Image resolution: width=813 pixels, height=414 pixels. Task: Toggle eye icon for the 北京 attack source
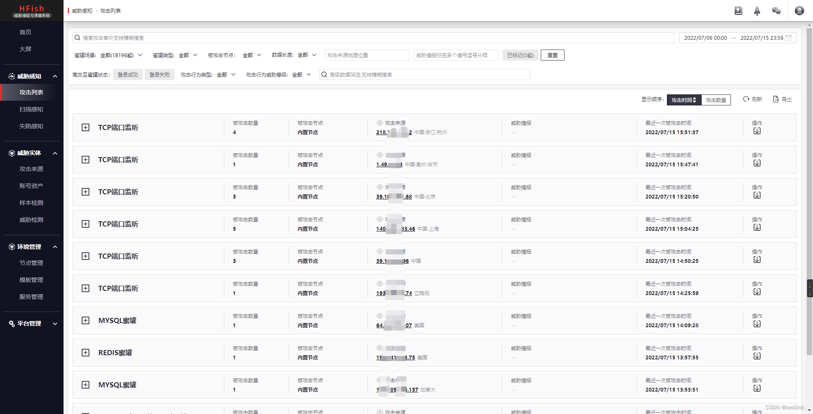point(380,187)
